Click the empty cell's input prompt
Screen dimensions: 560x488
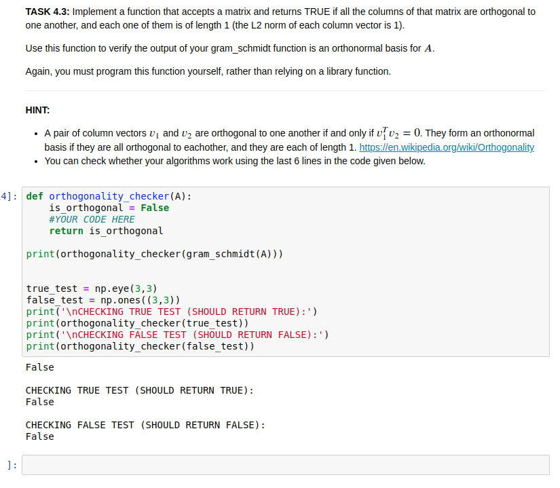[x=12, y=465]
